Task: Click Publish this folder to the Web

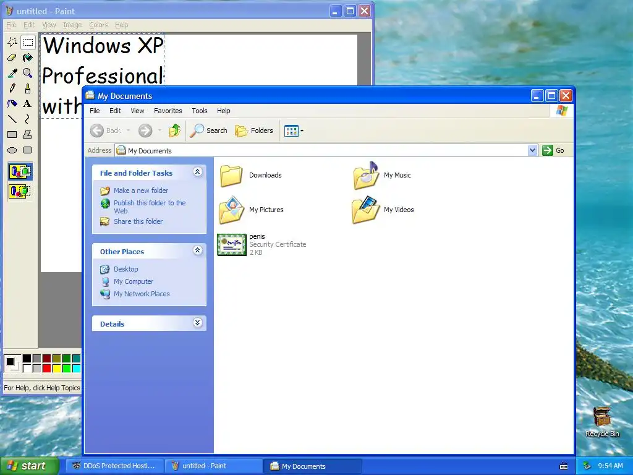Action: pos(150,207)
